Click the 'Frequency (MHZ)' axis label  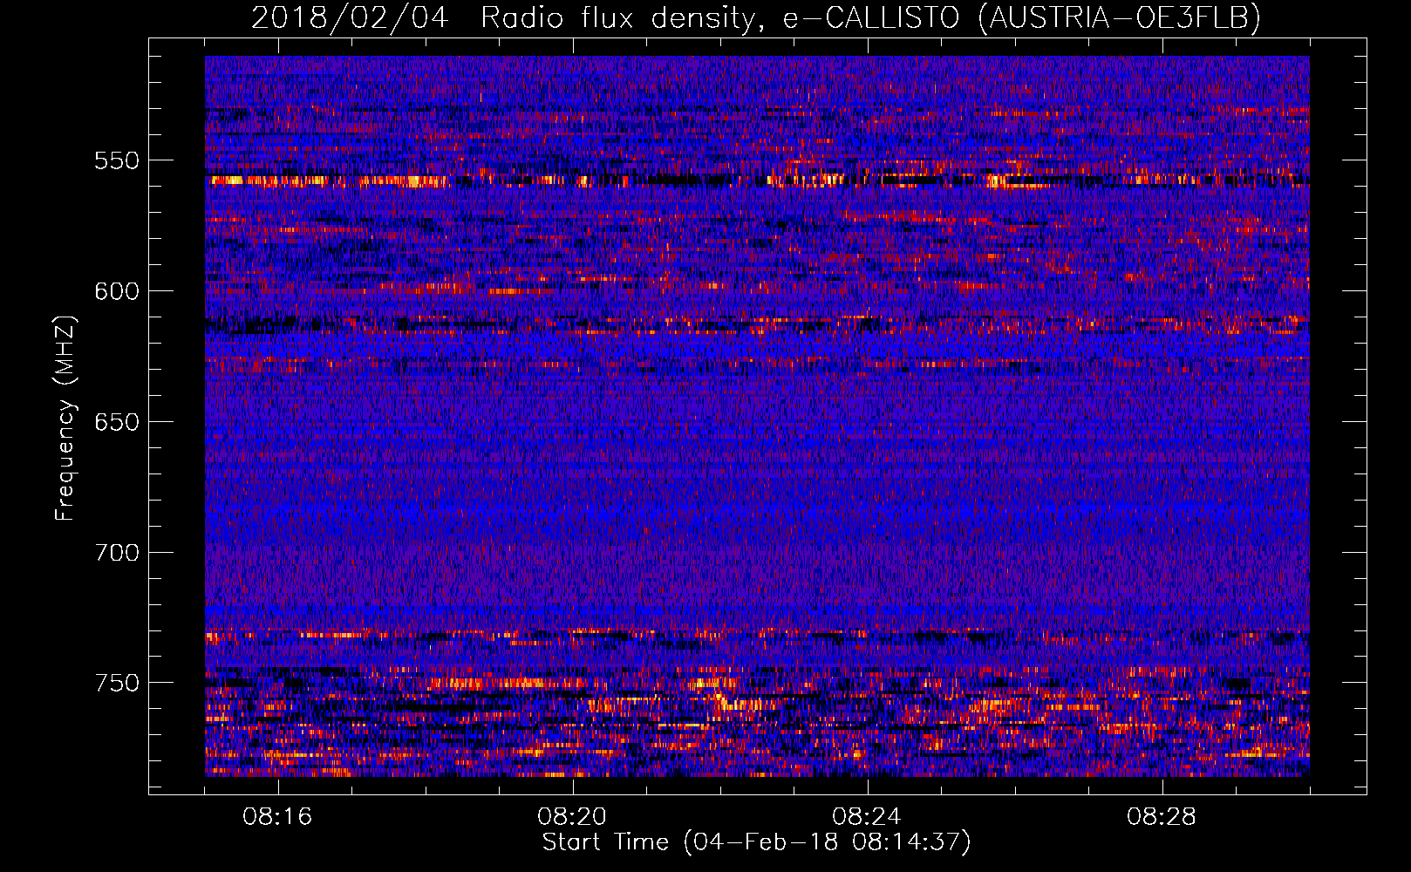tap(65, 419)
